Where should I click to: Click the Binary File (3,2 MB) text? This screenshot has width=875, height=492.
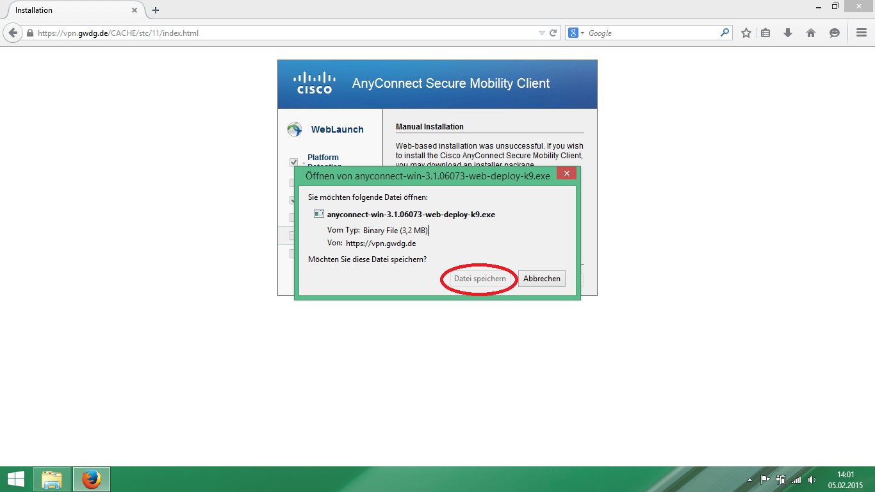point(395,230)
